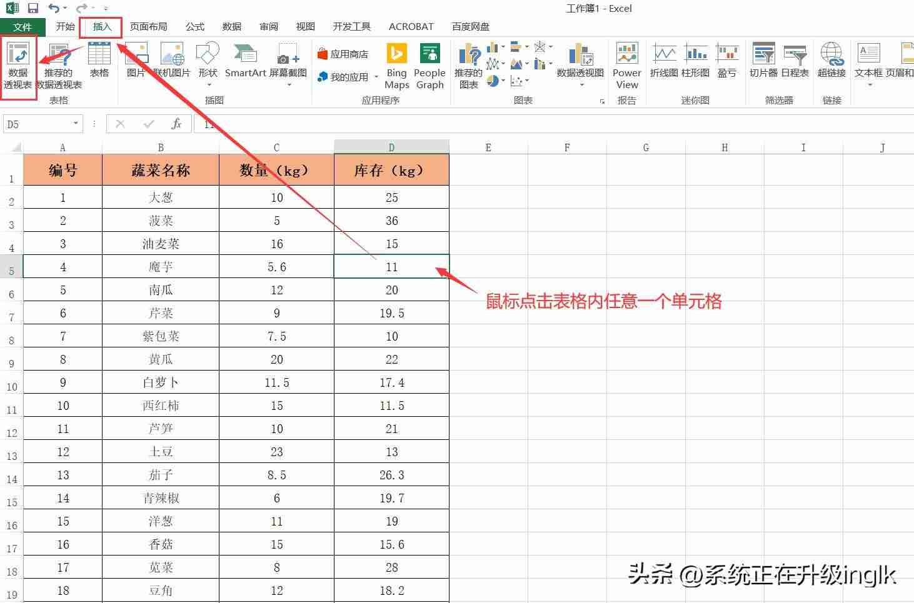914x603 pixels.
Task: Select the cell containing 青辣椒
Action: [161, 498]
